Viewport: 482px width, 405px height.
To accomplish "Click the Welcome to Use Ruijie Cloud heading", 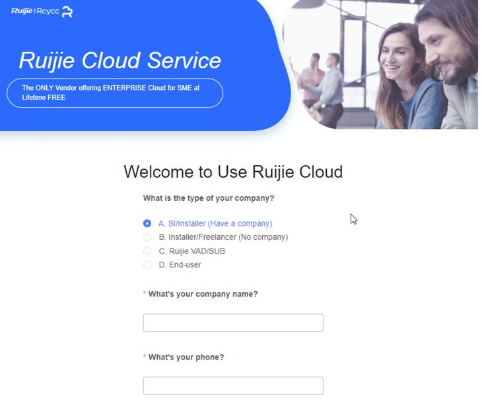I will coord(233,172).
